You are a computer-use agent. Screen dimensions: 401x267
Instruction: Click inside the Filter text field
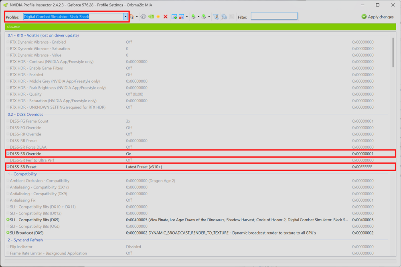click(x=274, y=16)
